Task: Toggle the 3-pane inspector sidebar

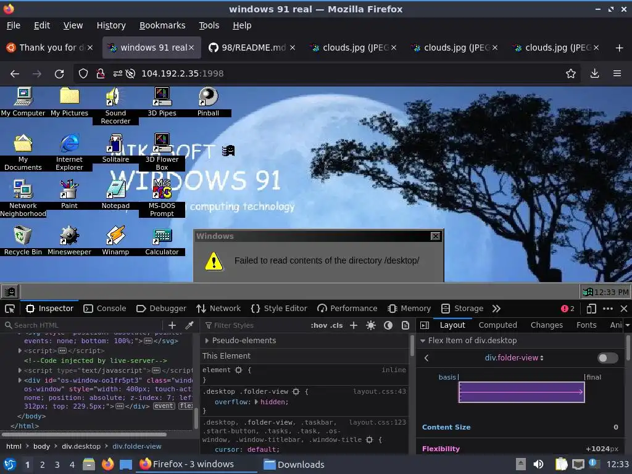Action: click(425, 325)
